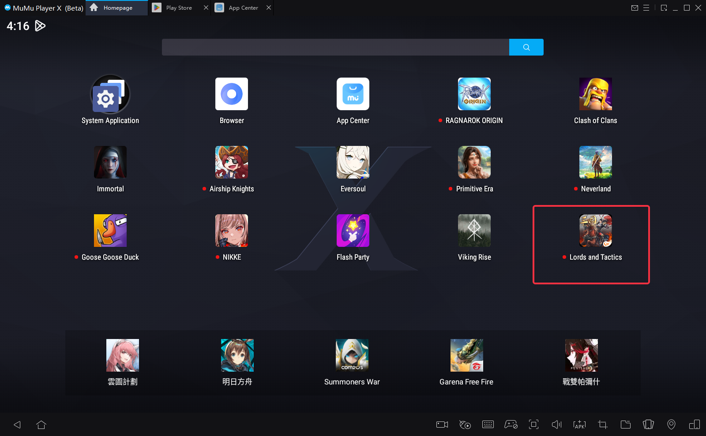Launch Airship Knights

232,162
